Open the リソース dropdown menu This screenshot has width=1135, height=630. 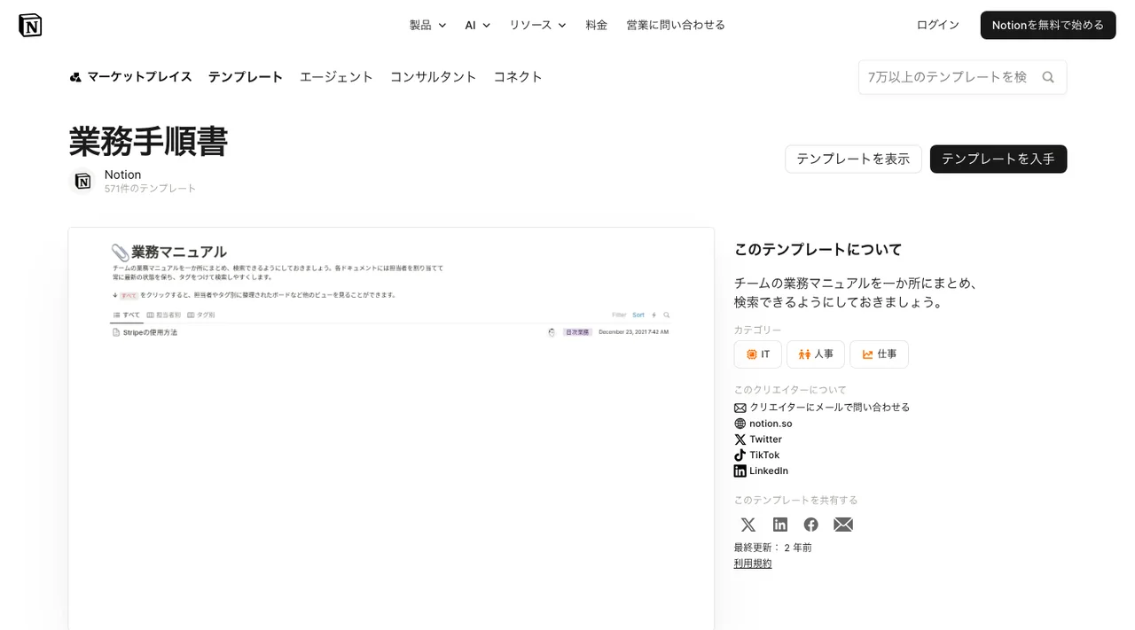(x=537, y=25)
